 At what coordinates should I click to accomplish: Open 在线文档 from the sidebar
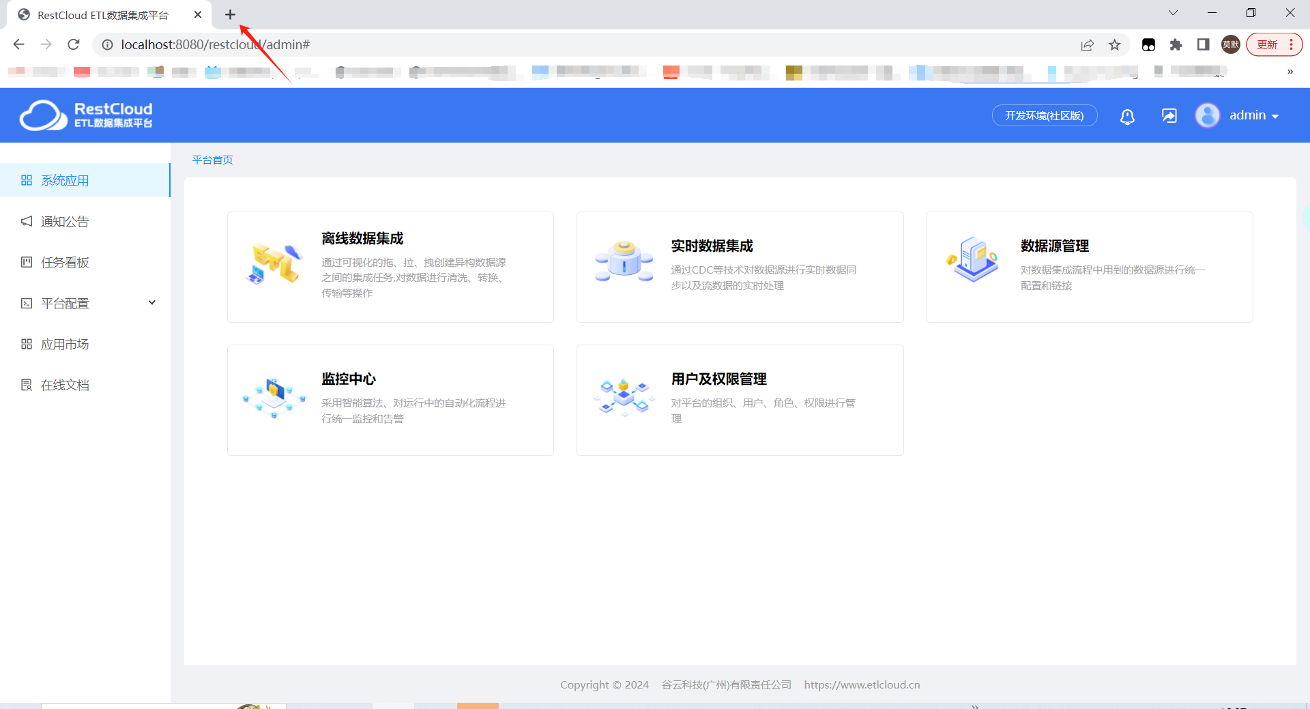(x=64, y=385)
